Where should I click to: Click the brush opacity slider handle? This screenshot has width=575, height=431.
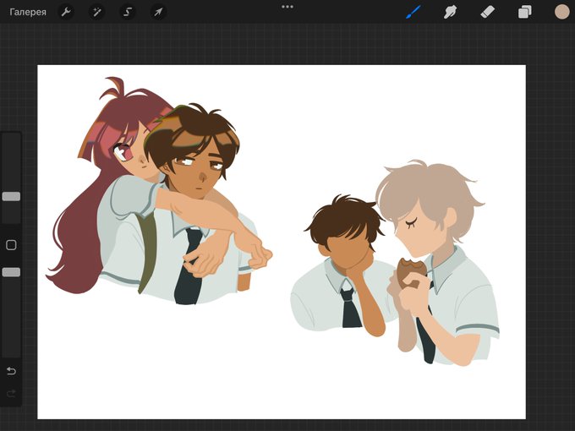11,272
